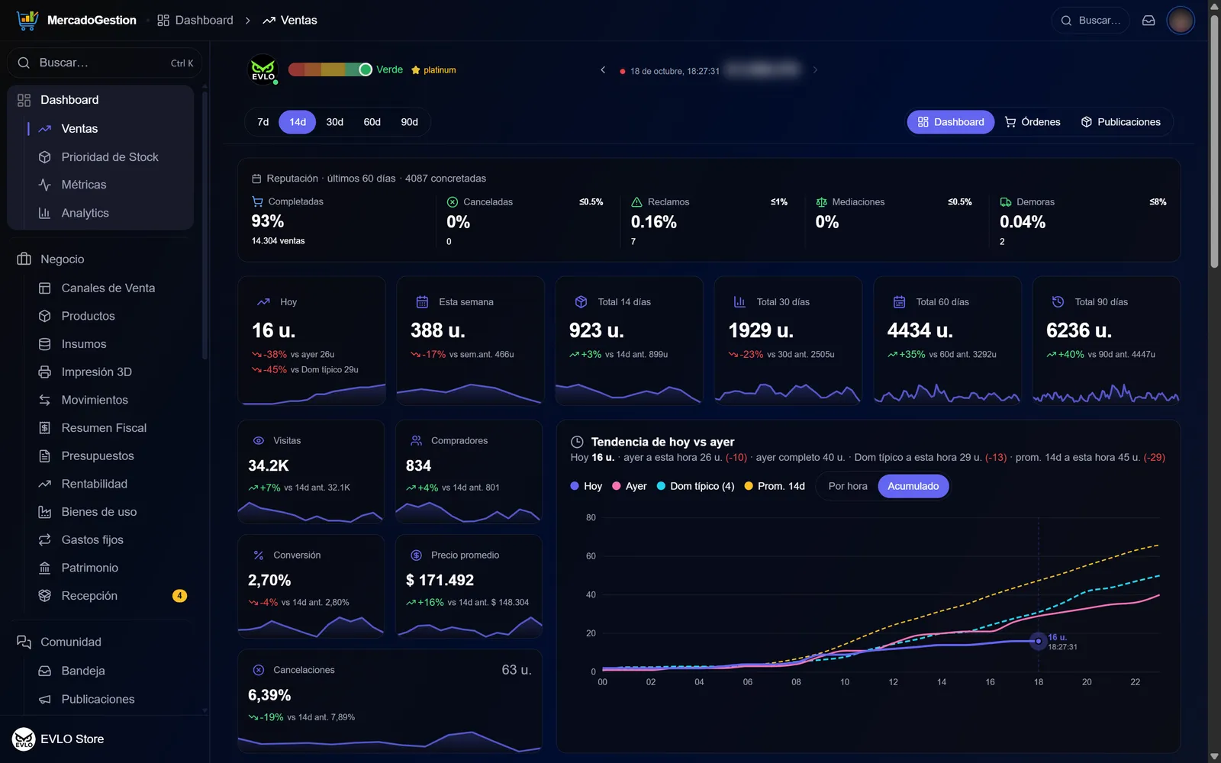1221x763 pixels.
Task: Select the 14d period
Action: [x=298, y=122]
